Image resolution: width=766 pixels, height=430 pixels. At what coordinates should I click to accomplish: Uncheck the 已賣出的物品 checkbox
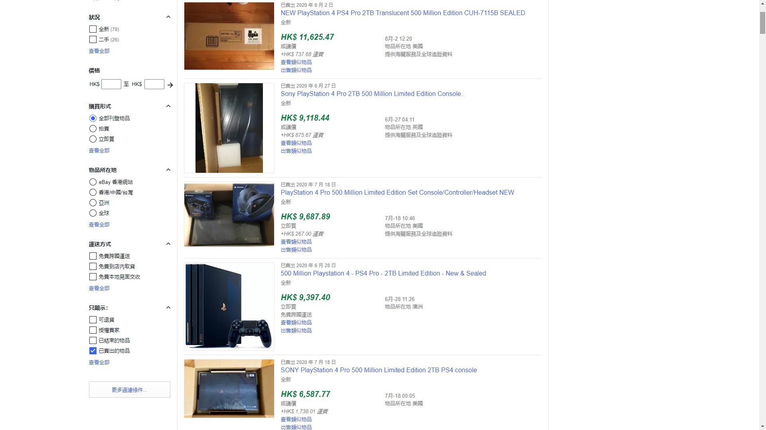(93, 351)
